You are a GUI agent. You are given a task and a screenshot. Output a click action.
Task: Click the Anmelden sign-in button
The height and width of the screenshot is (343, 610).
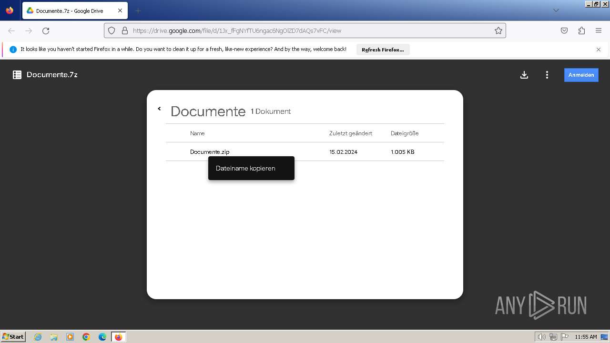tap(581, 75)
